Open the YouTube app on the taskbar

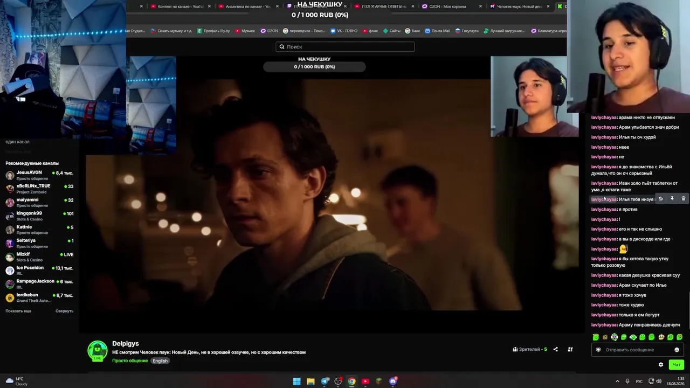point(365,382)
